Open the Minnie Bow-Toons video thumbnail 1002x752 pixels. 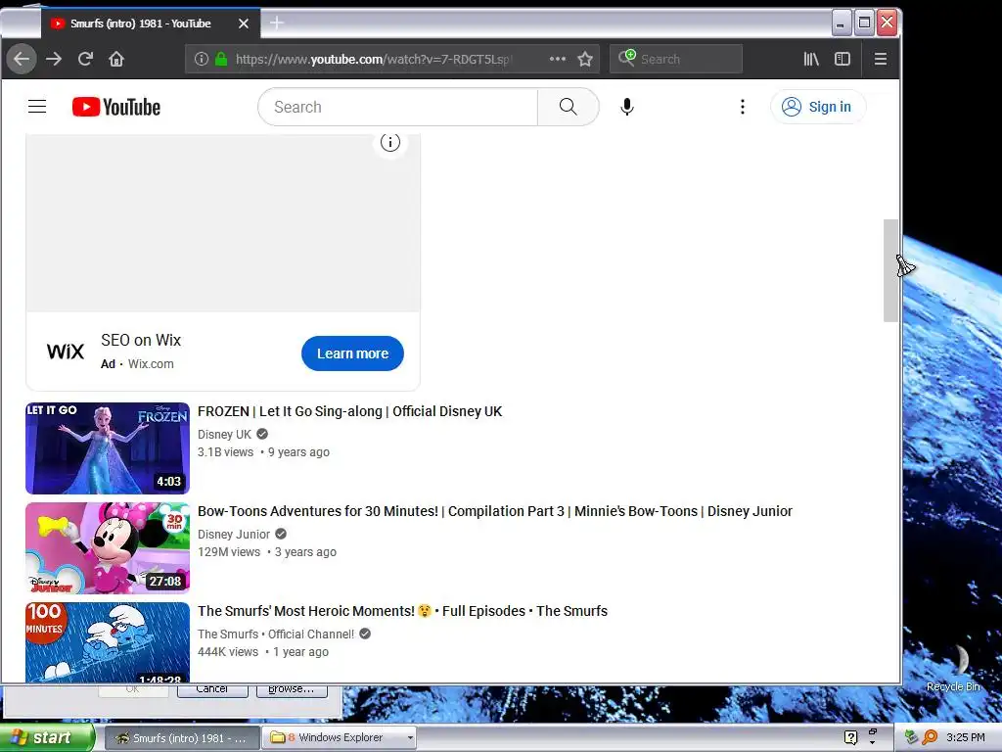108,548
